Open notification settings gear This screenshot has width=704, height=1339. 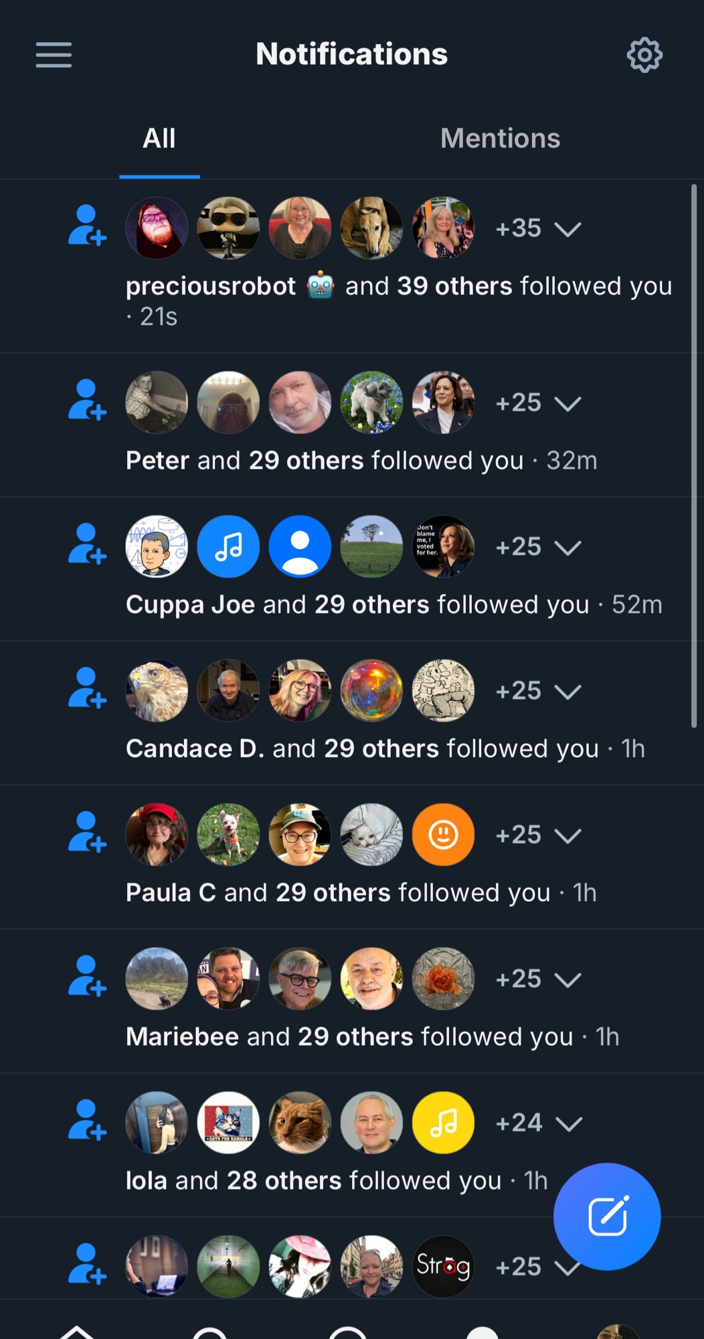pyautogui.click(x=644, y=55)
